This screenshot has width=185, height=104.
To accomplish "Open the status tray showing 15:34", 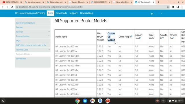I will point(176,101).
